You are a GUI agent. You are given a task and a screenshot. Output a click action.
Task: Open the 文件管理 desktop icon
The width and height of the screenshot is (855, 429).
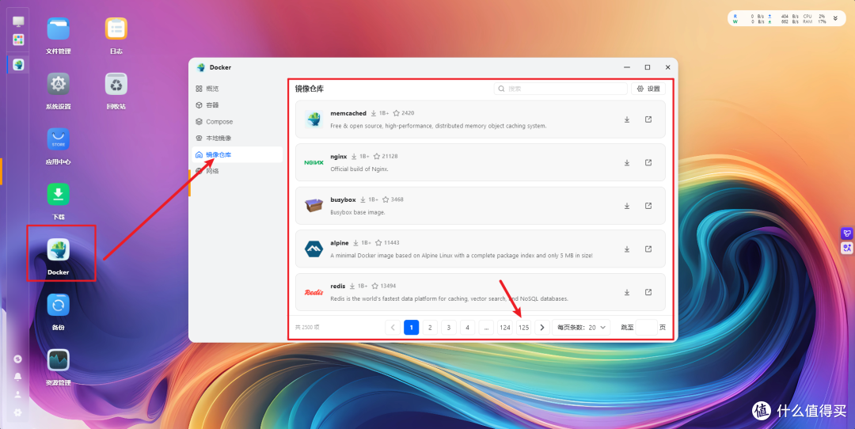(x=59, y=29)
